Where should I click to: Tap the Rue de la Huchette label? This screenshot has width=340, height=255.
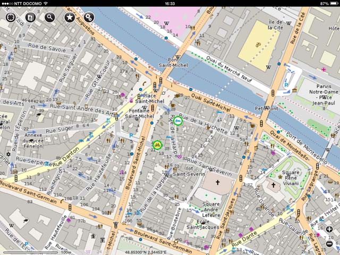coord(203,123)
